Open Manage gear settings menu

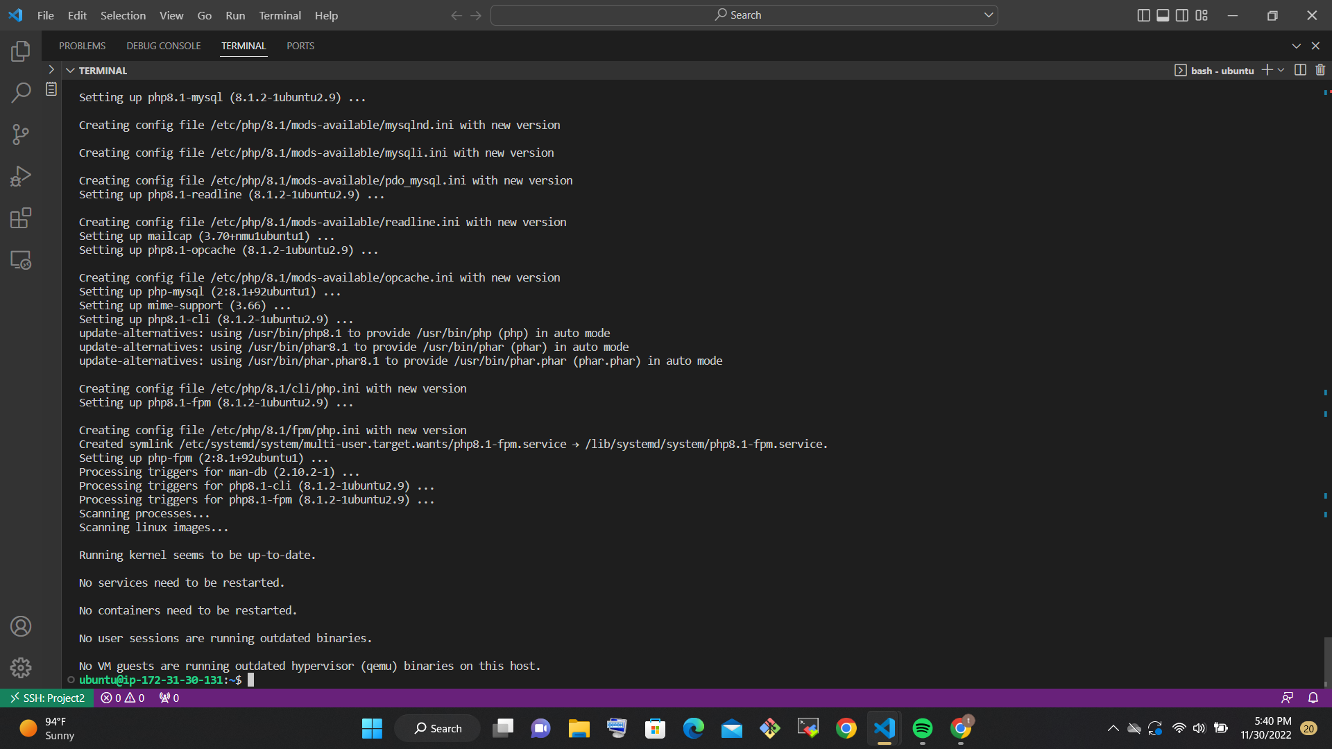(x=21, y=668)
